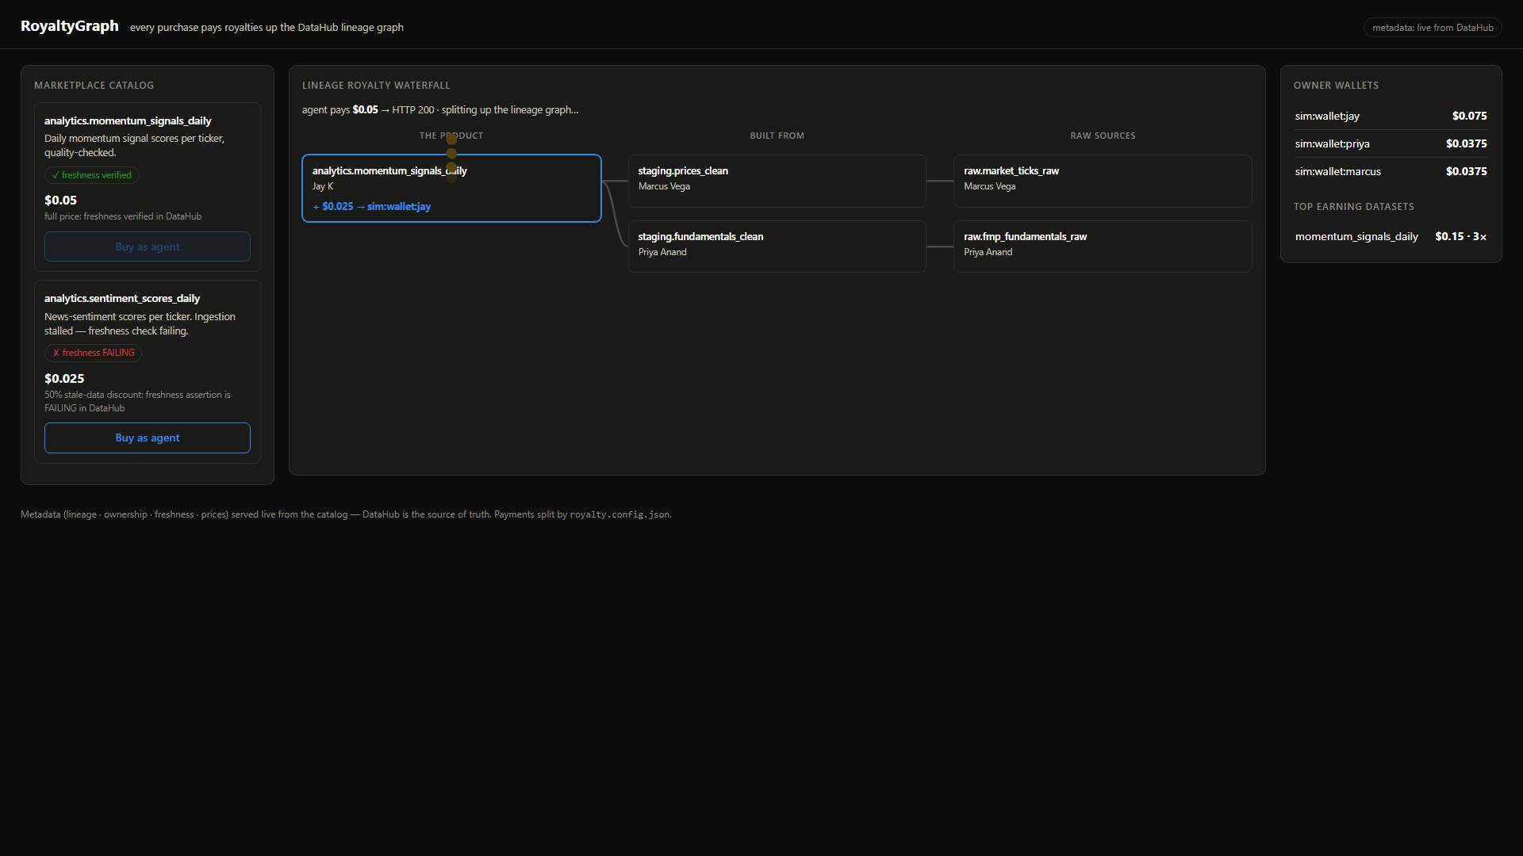This screenshot has height=856, width=1523.
Task: Click 'full price: freshness verified in DataHub' note
Action: coord(123,216)
